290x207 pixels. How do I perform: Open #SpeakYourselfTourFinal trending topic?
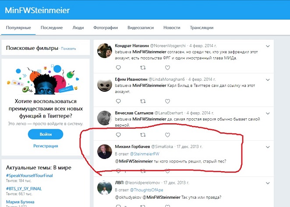point(29,176)
